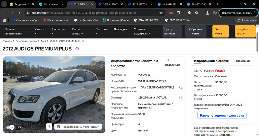Close the 2012 AUDI Q5 tab
Viewport: 259px width, 136px height.
pos(92,4)
